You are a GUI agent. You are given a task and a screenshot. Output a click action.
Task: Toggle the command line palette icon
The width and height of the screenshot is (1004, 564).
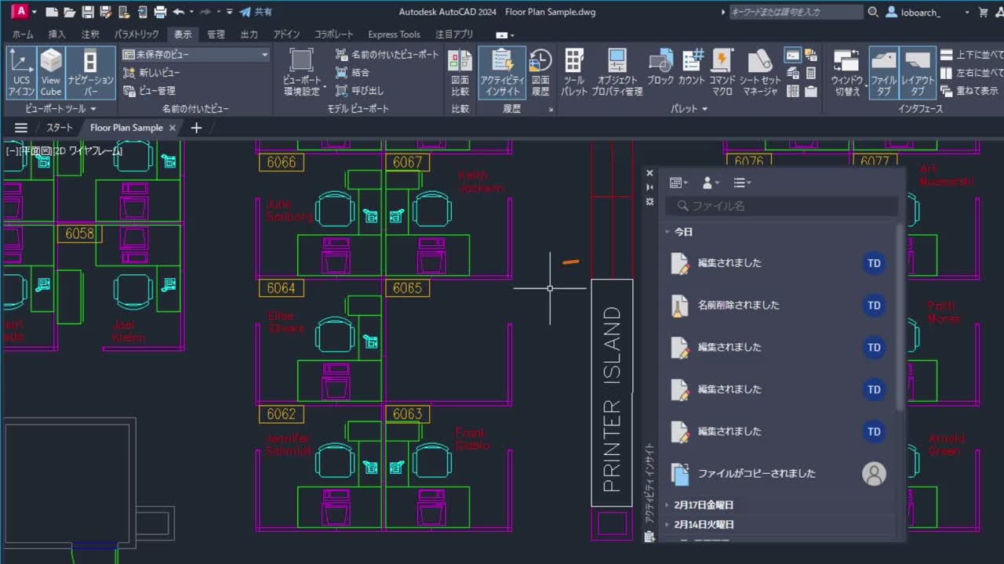(793, 55)
